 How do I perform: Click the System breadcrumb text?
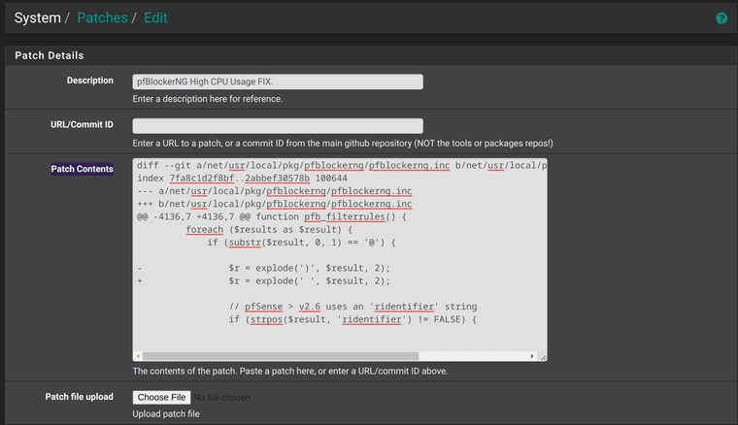(38, 17)
